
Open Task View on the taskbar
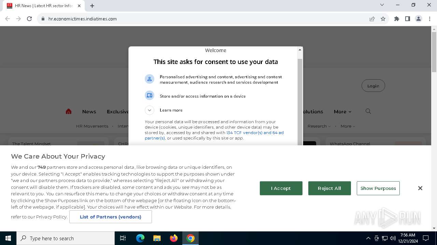click(123, 238)
